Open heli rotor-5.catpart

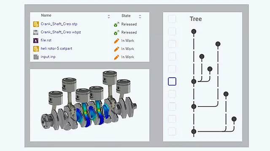pos(56,49)
